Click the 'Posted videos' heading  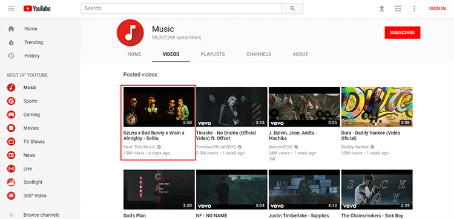[x=140, y=75]
